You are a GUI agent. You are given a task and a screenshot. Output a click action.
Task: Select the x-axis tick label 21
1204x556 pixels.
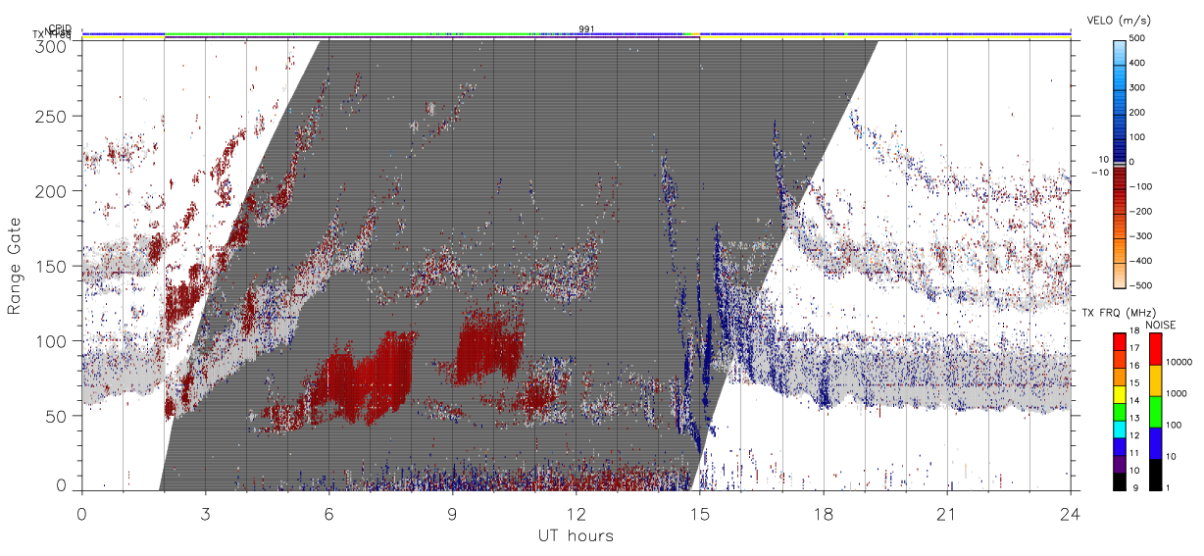(x=947, y=513)
